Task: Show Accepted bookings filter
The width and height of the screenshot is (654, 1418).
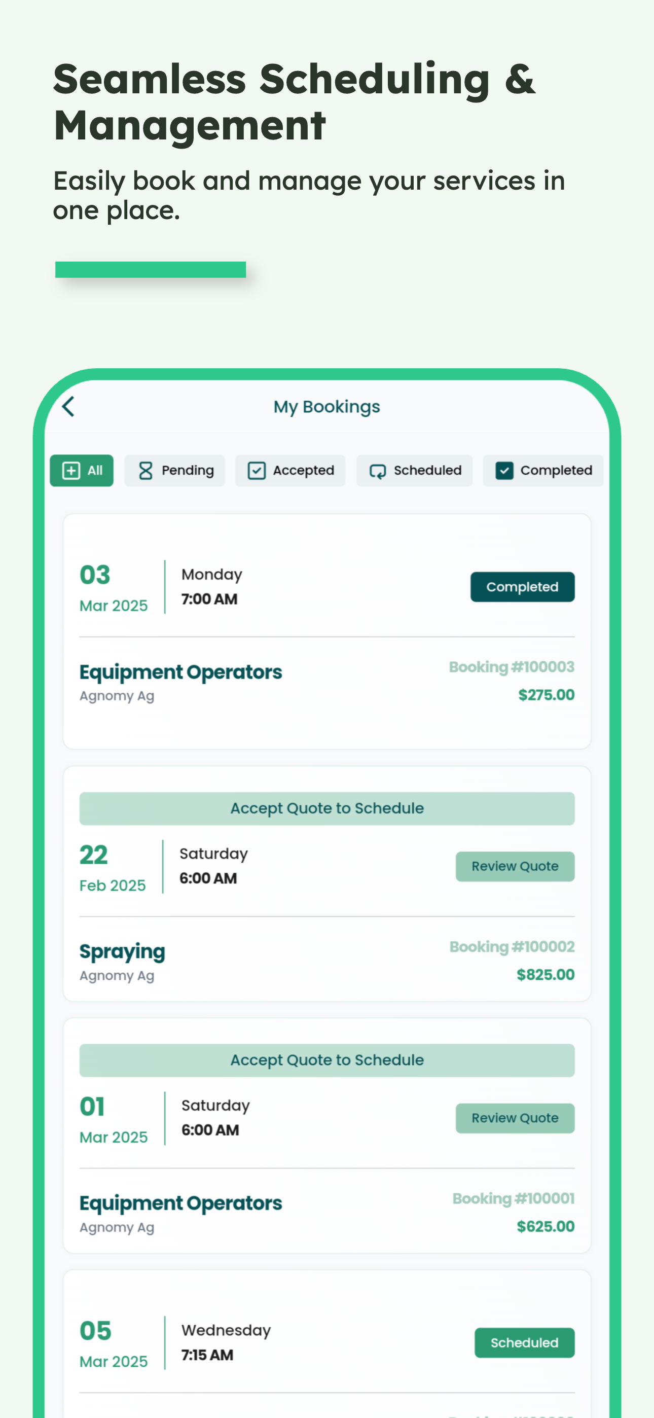Action: pos(290,471)
